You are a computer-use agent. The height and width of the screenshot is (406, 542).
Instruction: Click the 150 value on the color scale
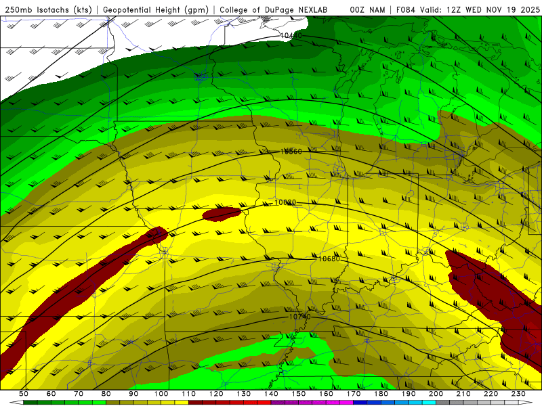299,394
